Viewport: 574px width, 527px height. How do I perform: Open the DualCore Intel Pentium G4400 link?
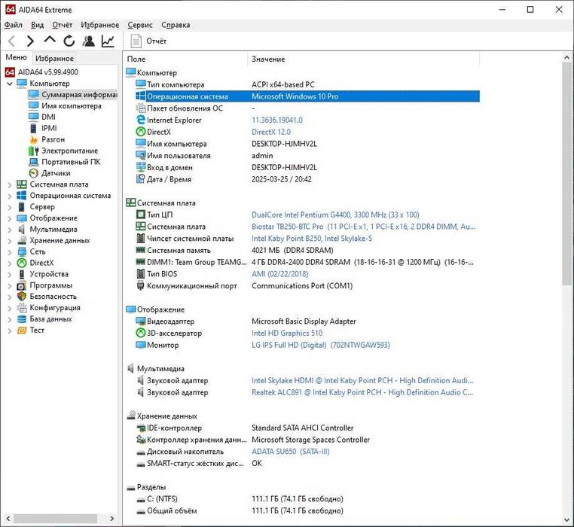tap(335, 215)
